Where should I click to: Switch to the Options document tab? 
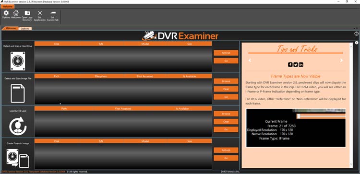click(x=25, y=29)
